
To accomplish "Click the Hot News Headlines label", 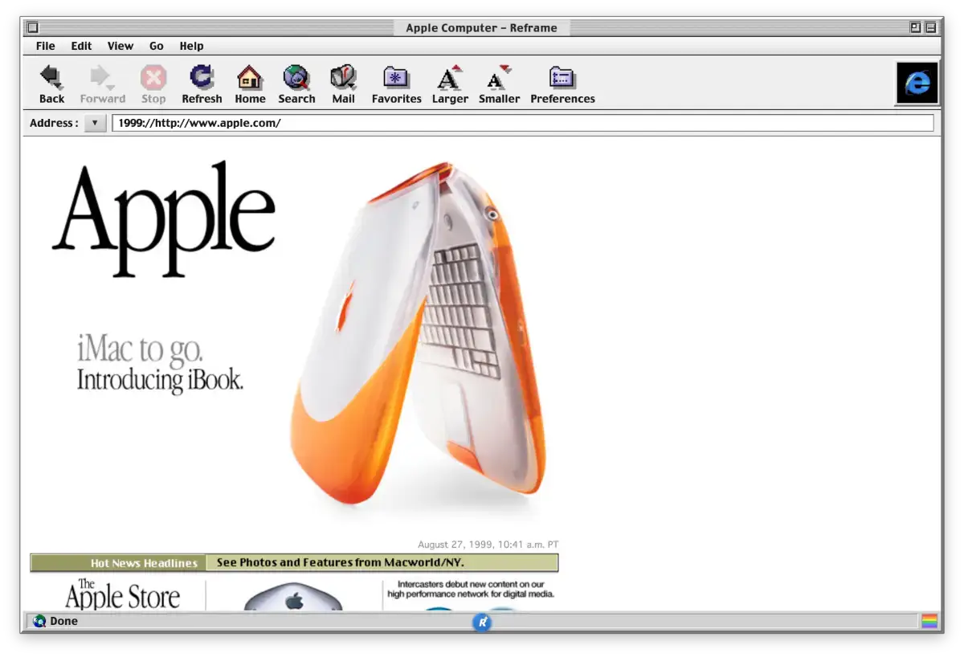I will coord(144,563).
